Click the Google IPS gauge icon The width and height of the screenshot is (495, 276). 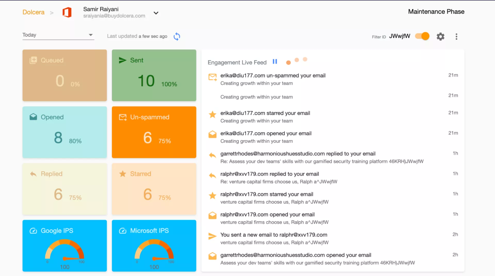tap(33, 231)
